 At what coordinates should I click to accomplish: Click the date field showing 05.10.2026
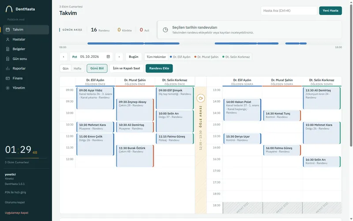pos(91,57)
